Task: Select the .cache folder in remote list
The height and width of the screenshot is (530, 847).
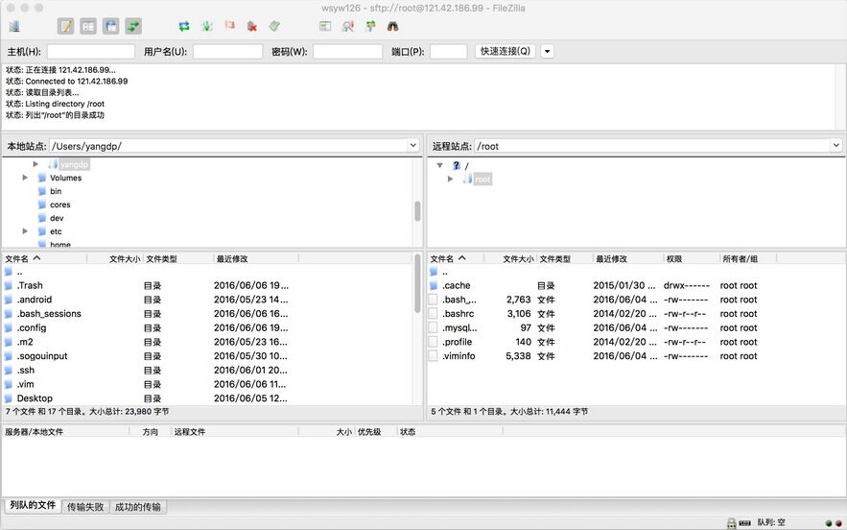Action: pyautogui.click(x=457, y=285)
